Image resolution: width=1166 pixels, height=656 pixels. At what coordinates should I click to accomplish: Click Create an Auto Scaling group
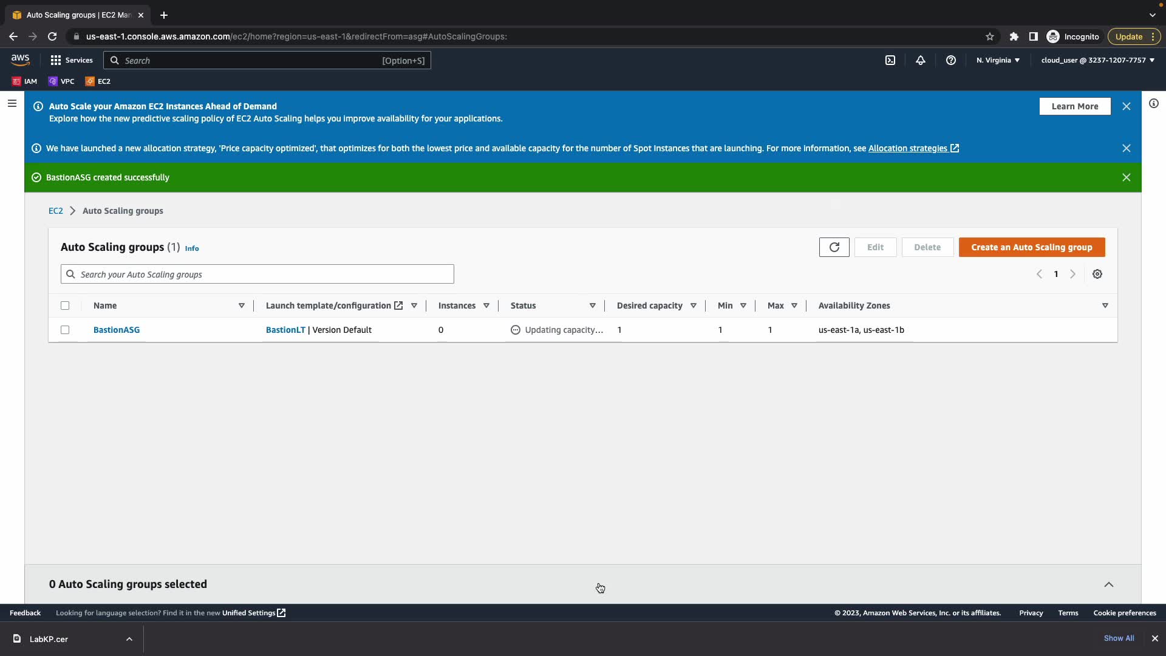coord(1031,247)
